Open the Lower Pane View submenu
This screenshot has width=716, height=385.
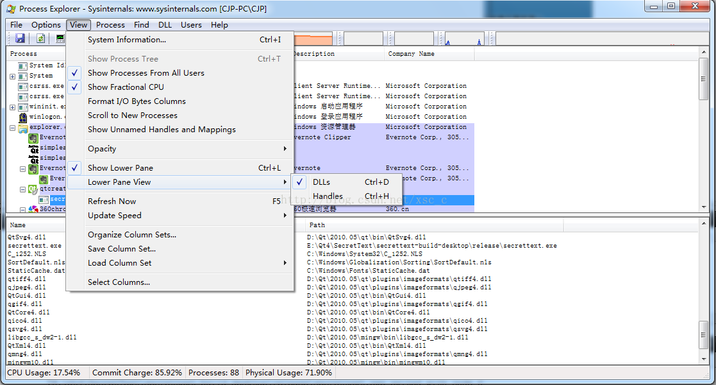coord(180,182)
